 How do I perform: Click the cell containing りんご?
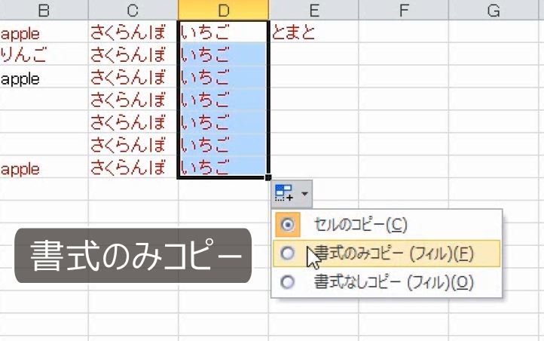[44, 54]
